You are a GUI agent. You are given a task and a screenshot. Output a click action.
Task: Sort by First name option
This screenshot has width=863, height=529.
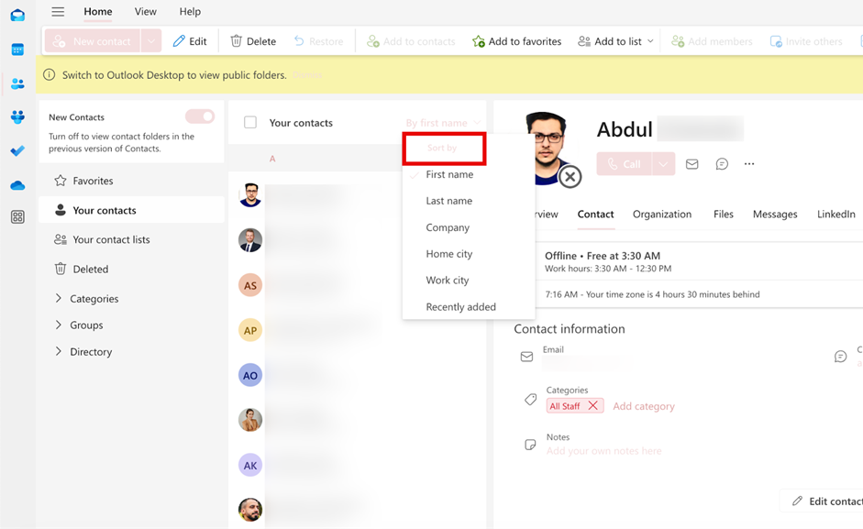click(x=469, y=174)
